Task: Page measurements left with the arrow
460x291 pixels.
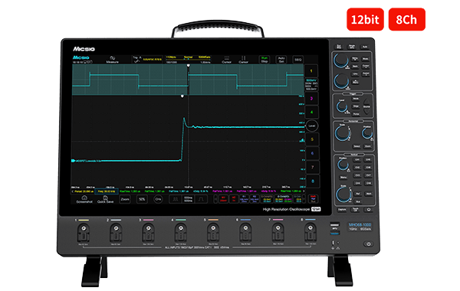Action: point(72,191)
